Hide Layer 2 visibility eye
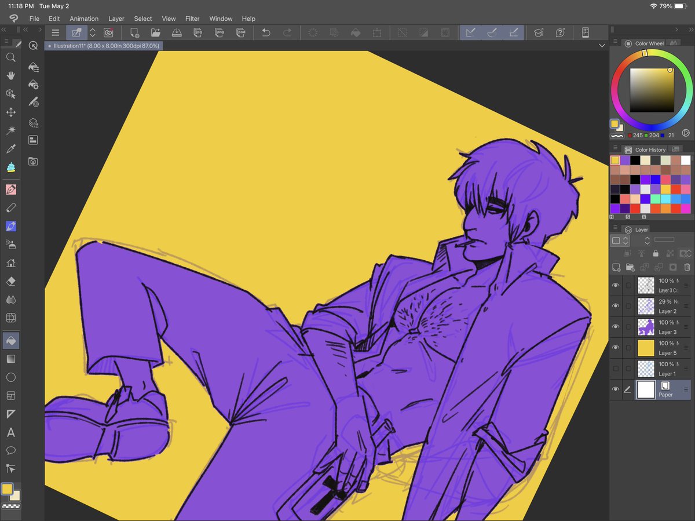Viewport: 695px width, 521px height. click(x=616, y=305)
